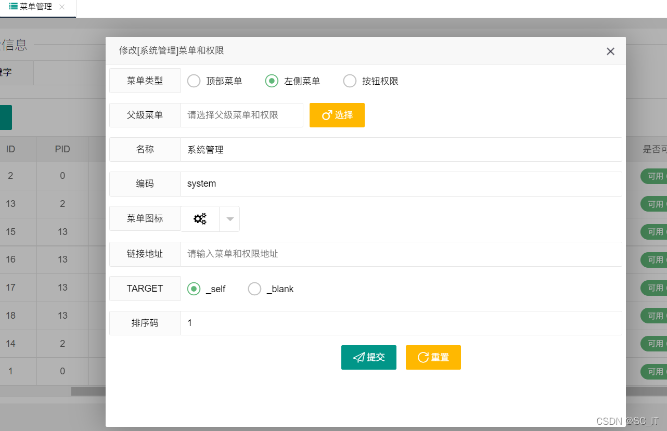This screenshot has height=431, width=667.
Task: Click the yellow 选择 parent menu button
Action: tap(337, 115)
